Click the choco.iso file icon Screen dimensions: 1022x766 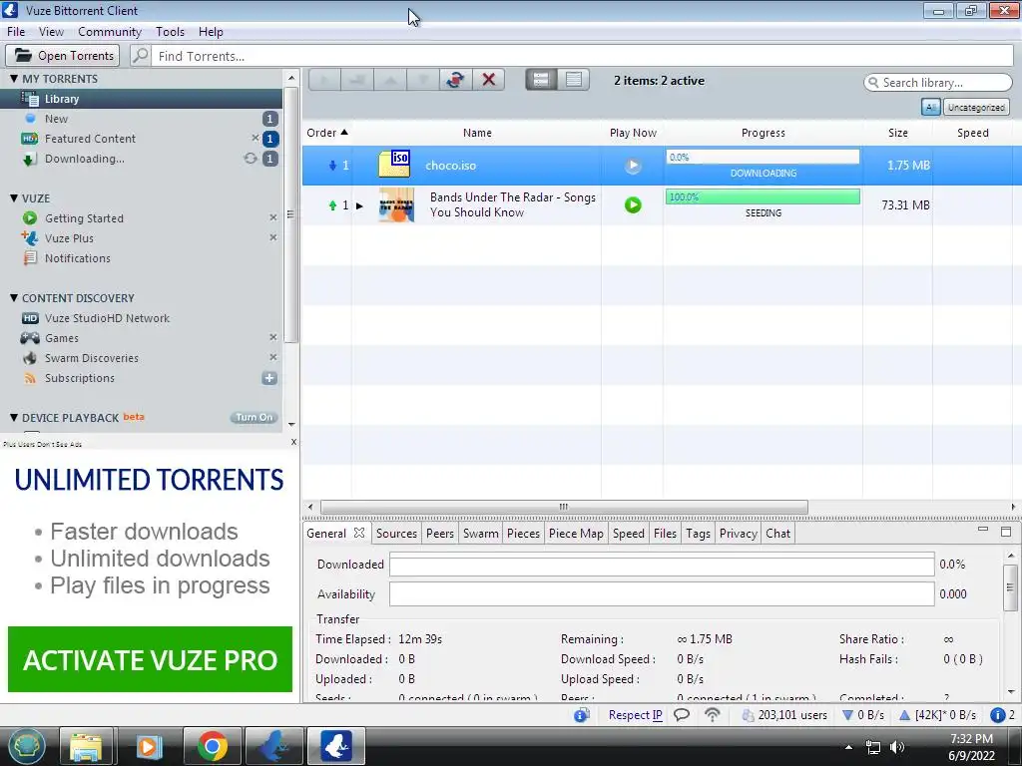click(395, 165)
